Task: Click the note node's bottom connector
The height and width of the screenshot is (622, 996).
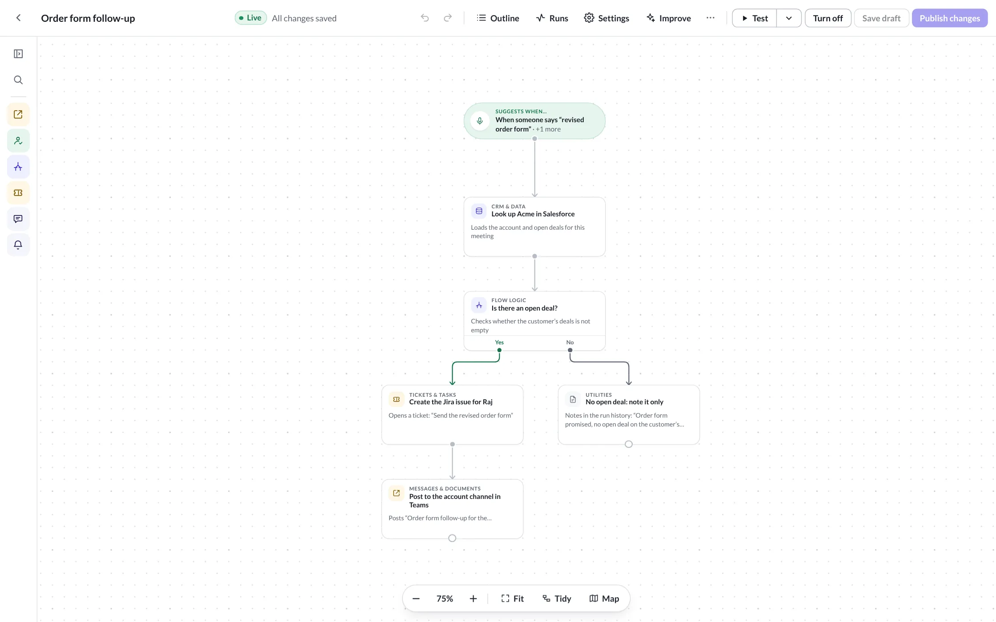Action: coord(629,444)
